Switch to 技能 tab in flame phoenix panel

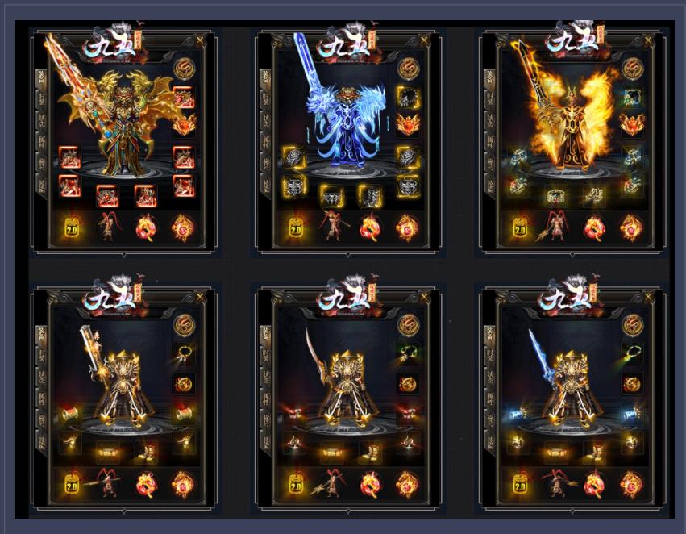[489, 184]
